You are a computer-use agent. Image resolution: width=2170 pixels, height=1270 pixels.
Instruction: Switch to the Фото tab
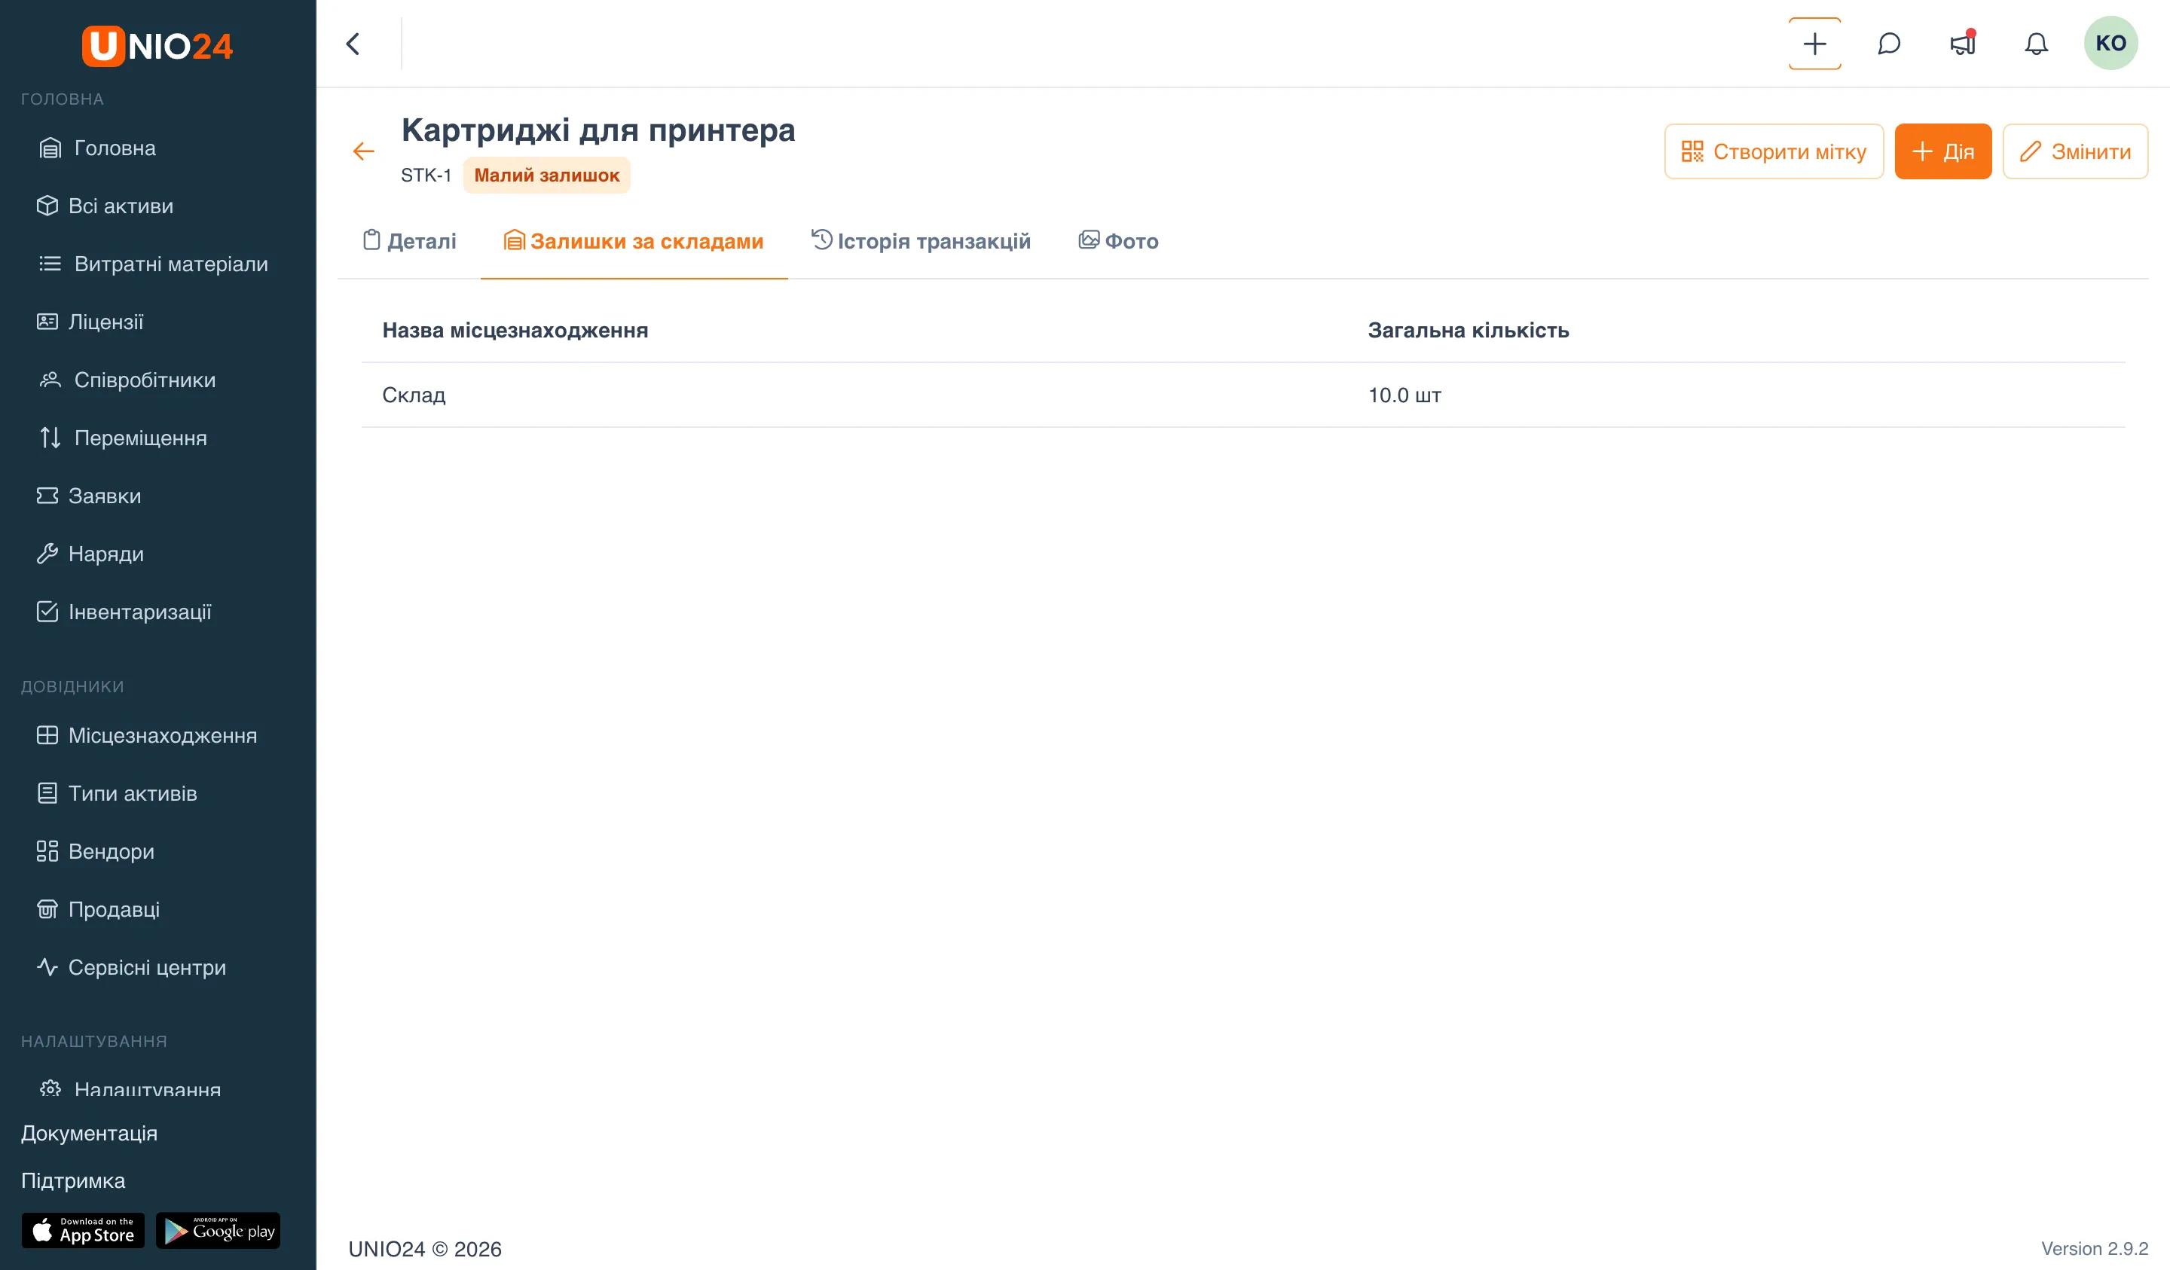(1117, 241)
